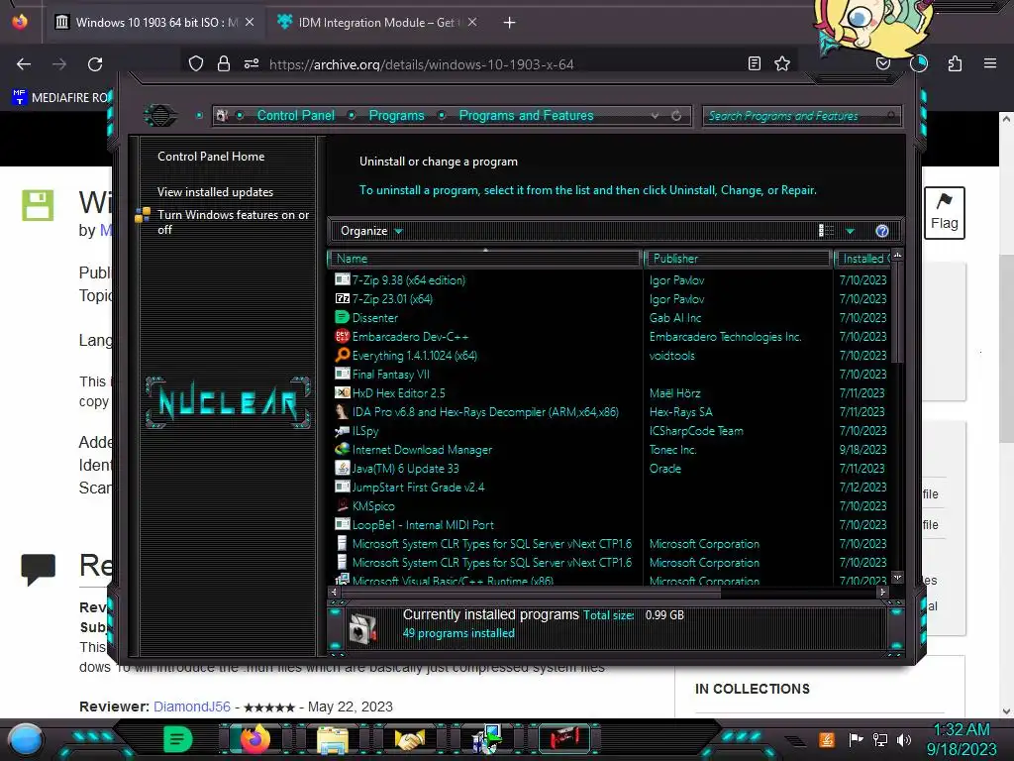Click the Control Panel breadcrumb
The image size is (1014, 761).
[x=295, y=115]
